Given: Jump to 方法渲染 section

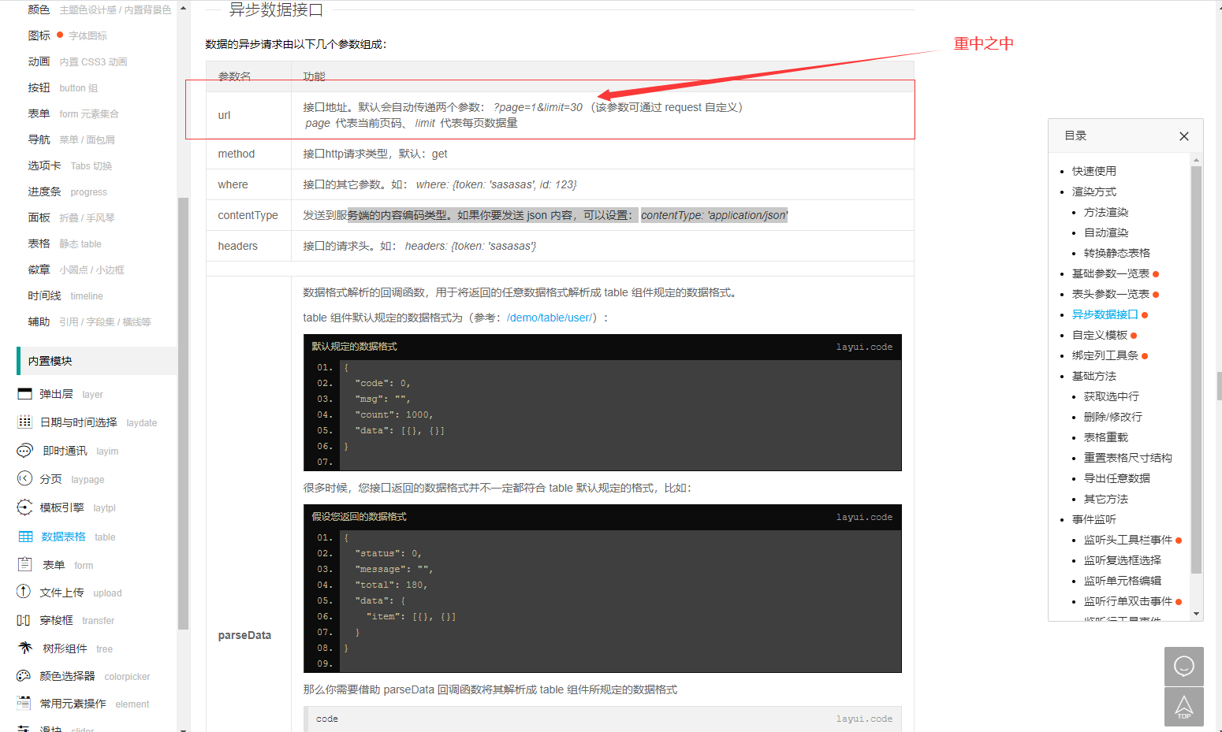Looking at the screenshot, I should [1105, 212].
